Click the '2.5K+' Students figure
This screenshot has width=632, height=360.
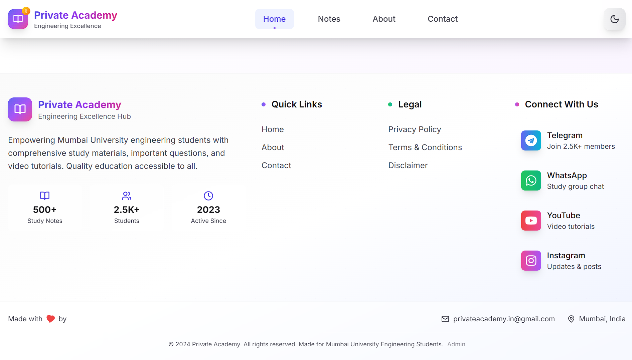[x=127, y=210]
